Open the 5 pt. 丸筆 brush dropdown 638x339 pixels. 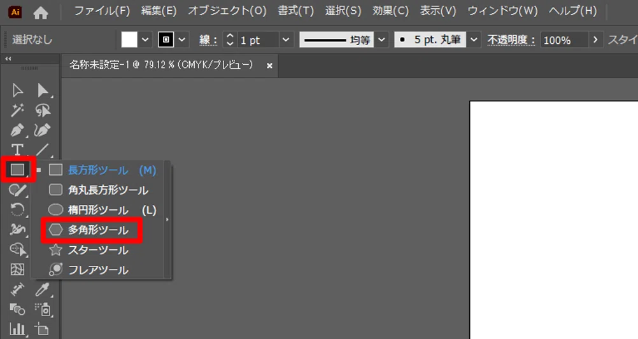click(x=474, y=40)
